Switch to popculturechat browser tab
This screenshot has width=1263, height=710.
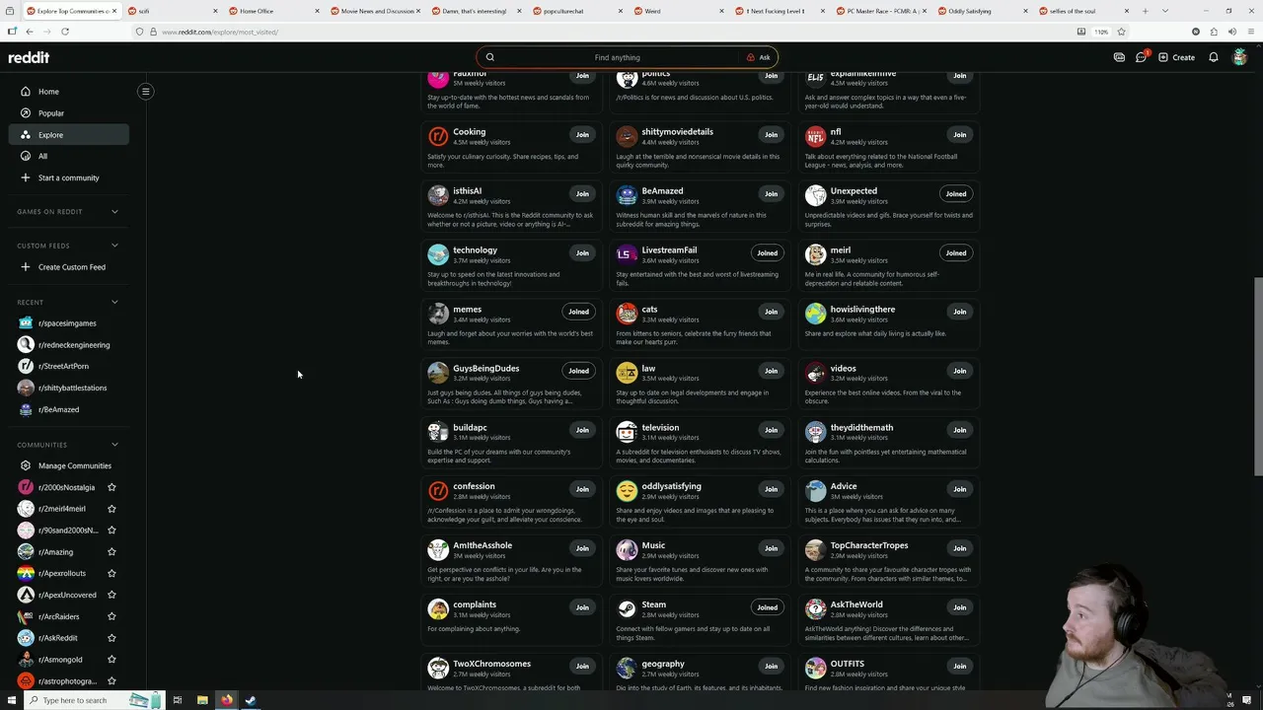pyautogui.click(x=577, y=11)
